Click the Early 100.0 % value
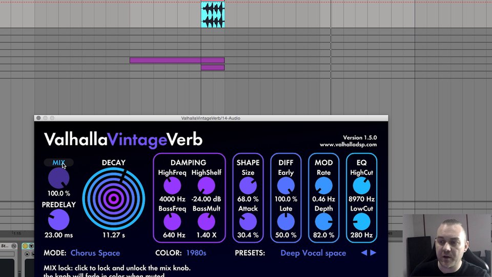 pos(286,199)
